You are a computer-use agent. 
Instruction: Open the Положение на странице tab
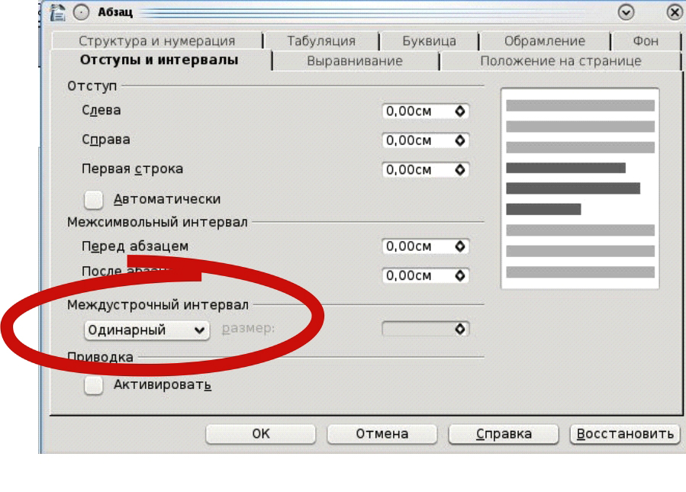(560, 61)
